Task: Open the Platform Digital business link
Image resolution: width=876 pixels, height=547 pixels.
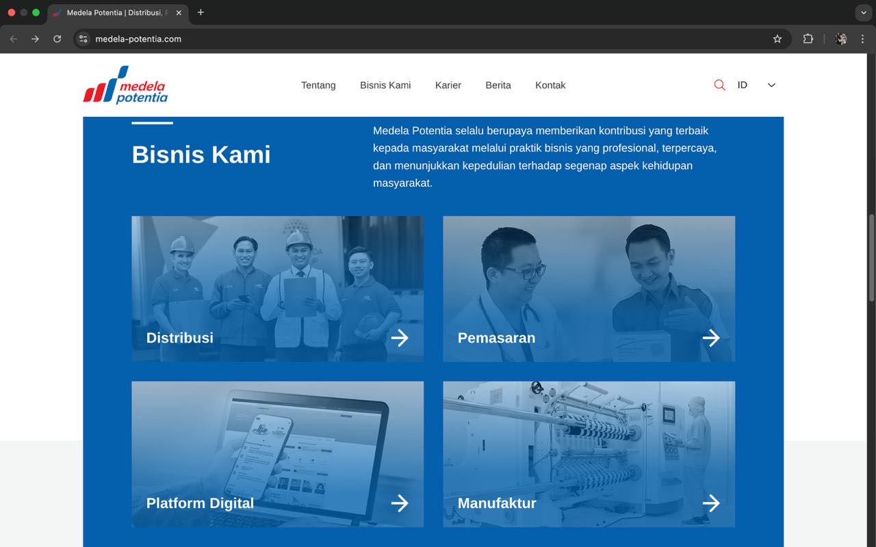Action: coord(200,503)
